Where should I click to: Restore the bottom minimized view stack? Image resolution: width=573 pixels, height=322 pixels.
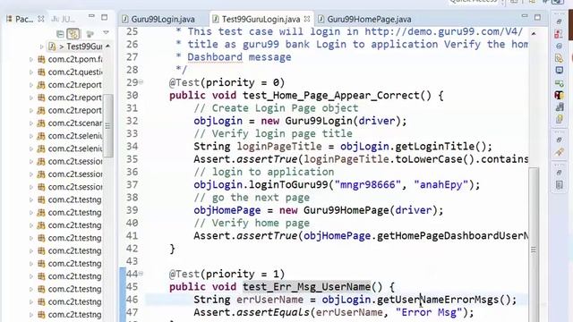[559, 173]
